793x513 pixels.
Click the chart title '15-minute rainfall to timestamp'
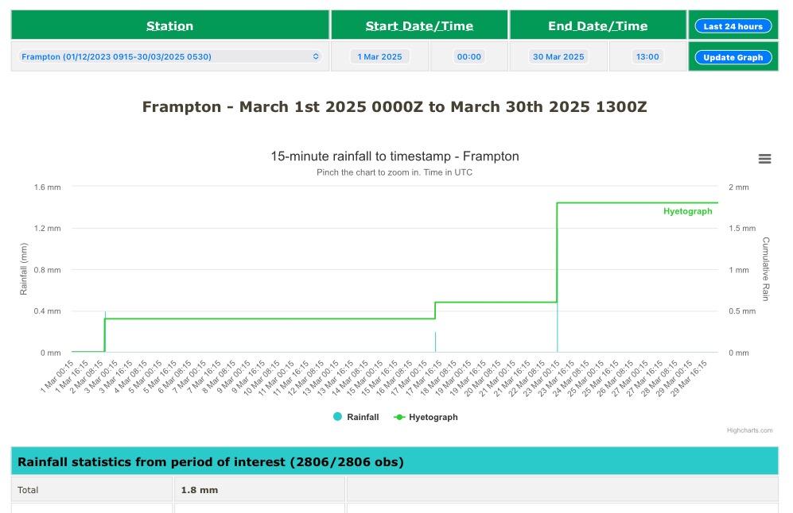point(395,156)
